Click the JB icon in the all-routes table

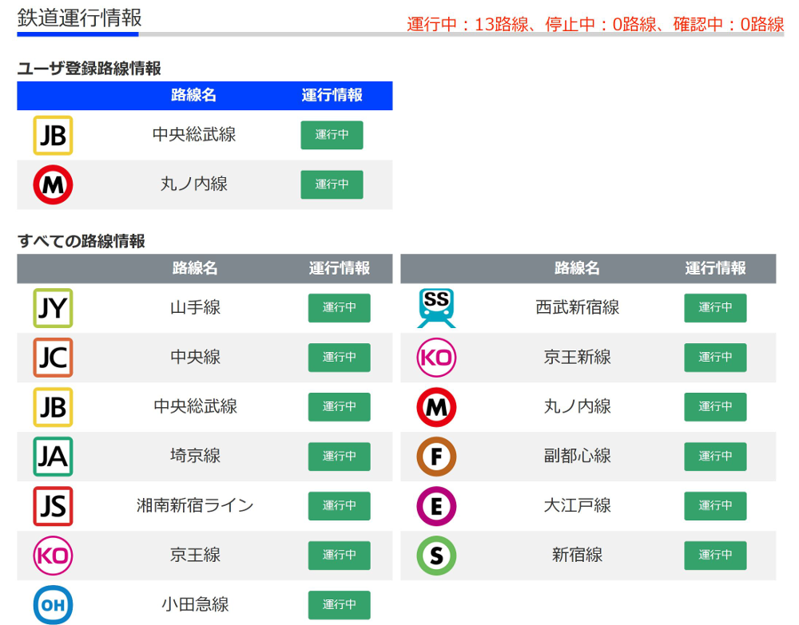[53, 407]
